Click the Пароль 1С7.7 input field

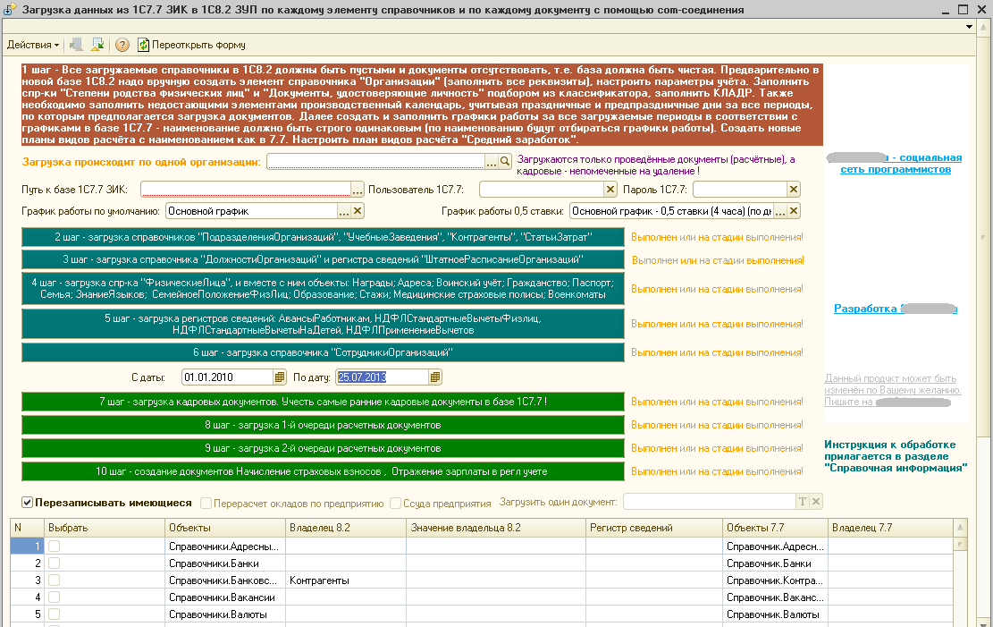740,190
